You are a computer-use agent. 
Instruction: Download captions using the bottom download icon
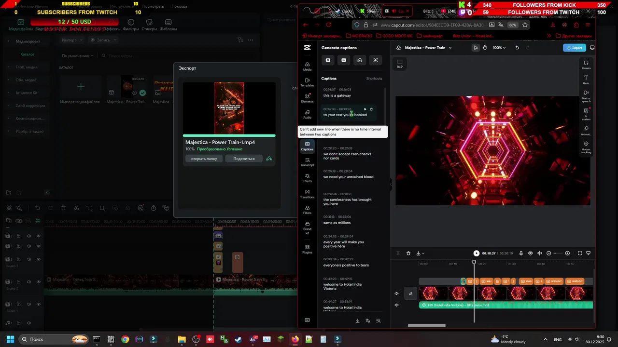(358, 321)
